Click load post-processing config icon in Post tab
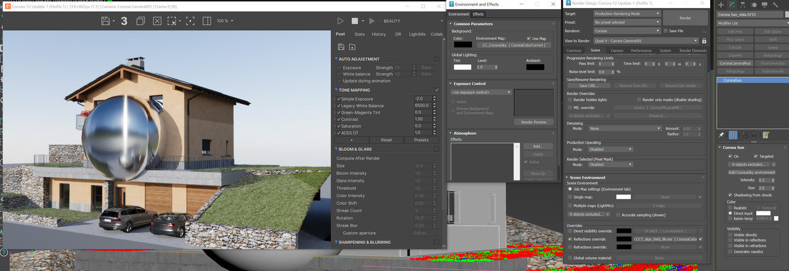The height and width of the screenshot is (271, 789). (x=352, y=47)
